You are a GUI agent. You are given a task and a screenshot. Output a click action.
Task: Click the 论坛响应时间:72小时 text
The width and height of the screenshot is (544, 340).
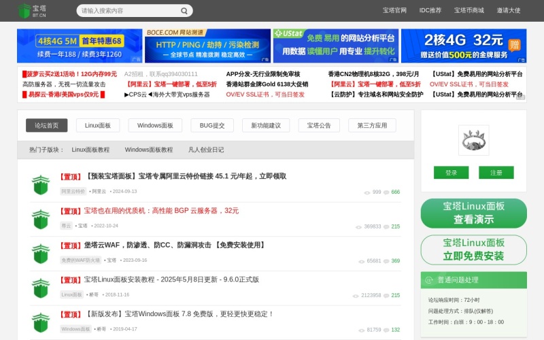(454, 300)
